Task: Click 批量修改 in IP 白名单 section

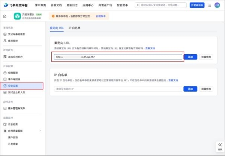Action: tap(206, 89)
